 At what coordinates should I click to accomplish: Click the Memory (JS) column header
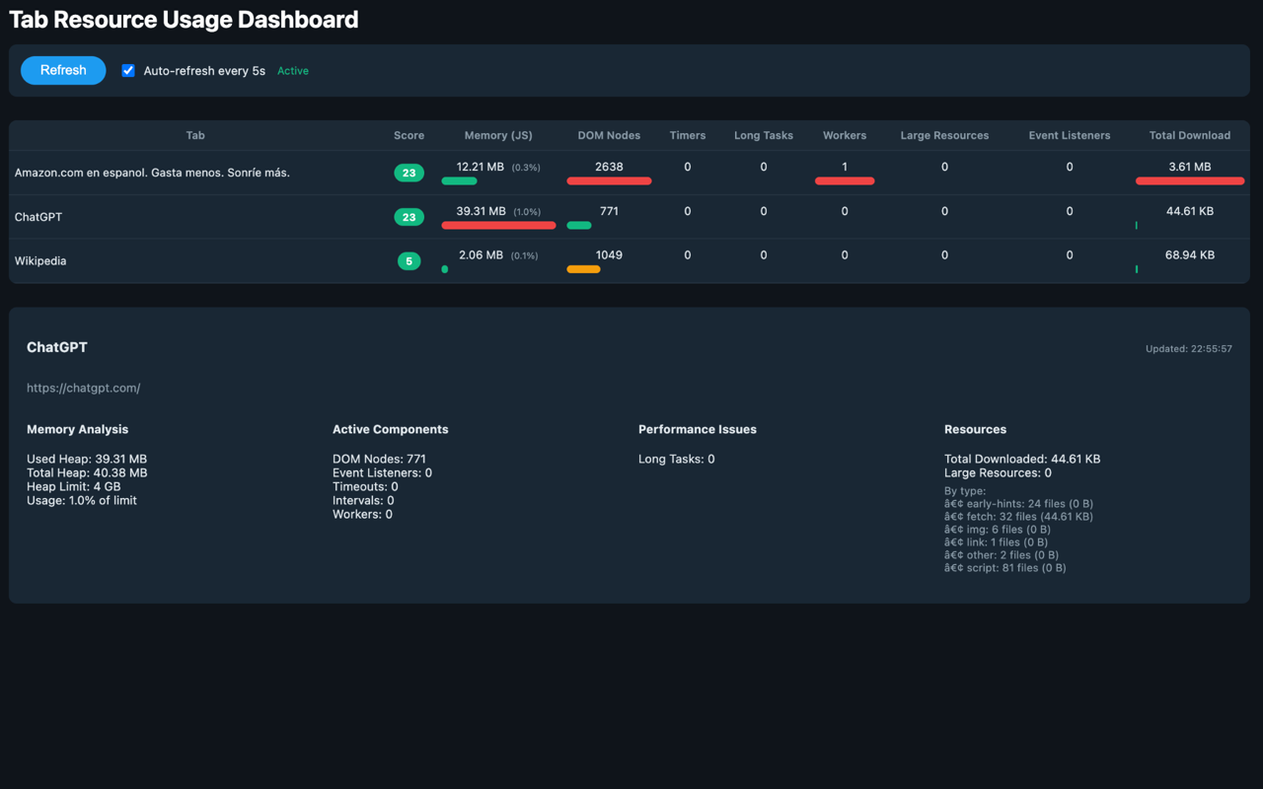(498, 135)
